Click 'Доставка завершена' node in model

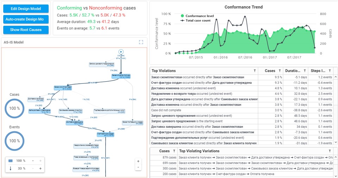tap(74, 123)
